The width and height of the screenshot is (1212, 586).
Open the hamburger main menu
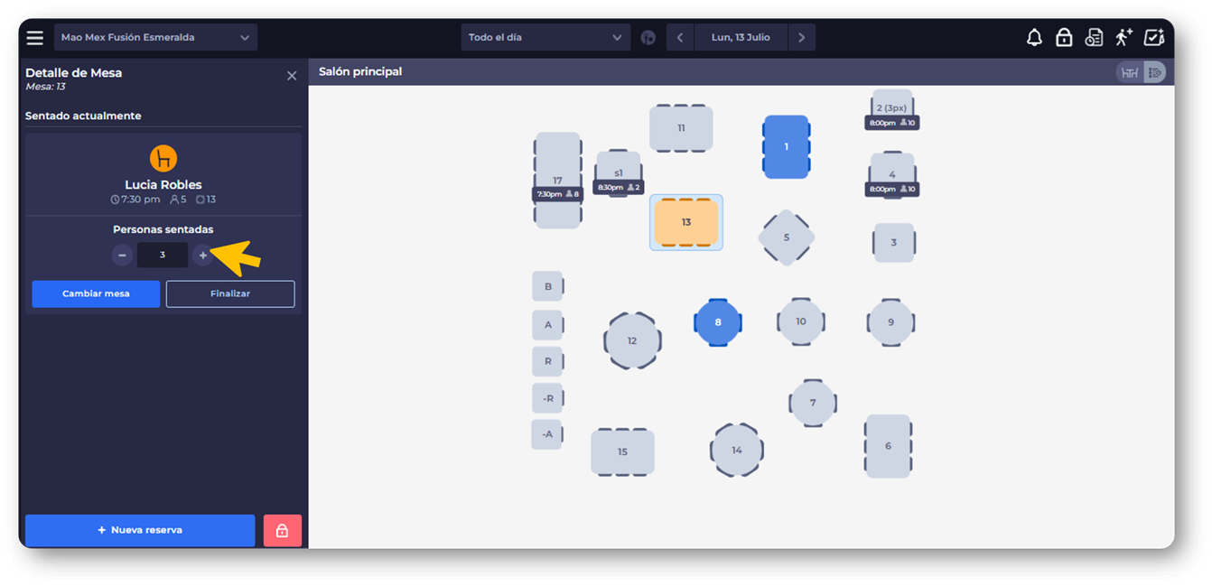34,38
